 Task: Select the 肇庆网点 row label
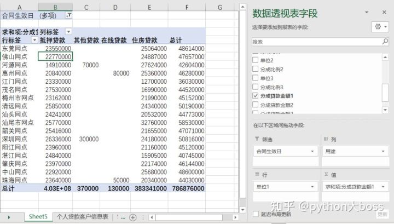[19, 164]
